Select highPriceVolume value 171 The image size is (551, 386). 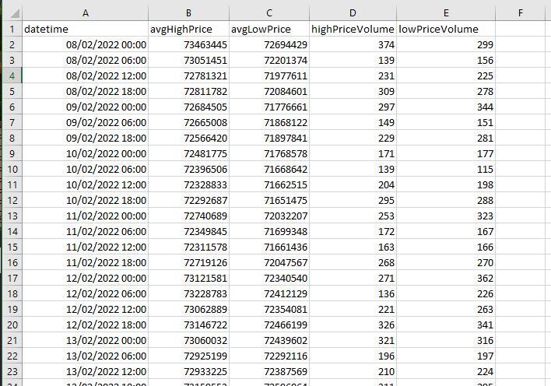(353, 153)
